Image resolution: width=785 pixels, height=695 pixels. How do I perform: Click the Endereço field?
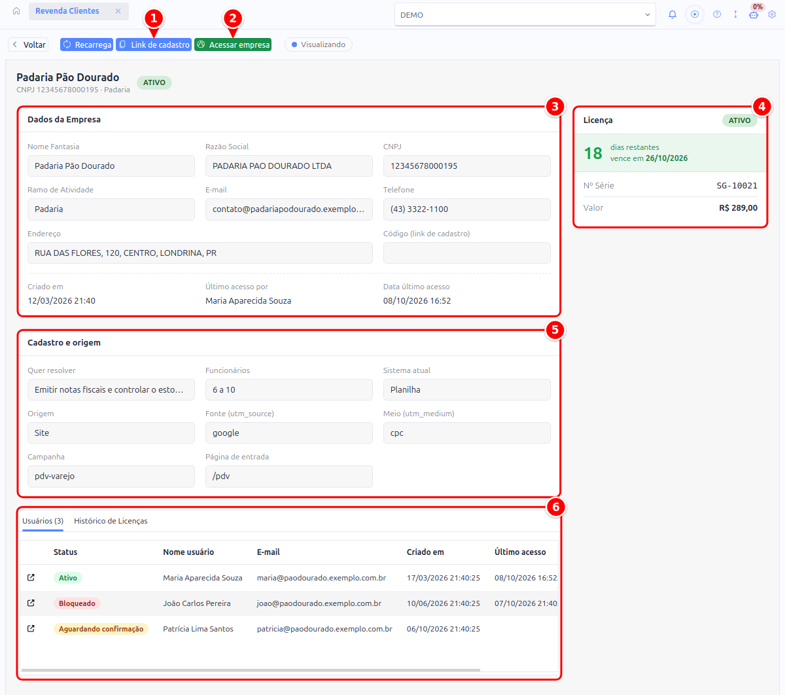(200, 253)
